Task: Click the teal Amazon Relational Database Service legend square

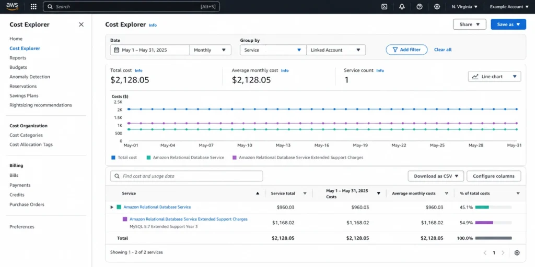Action: pos(148,157)
